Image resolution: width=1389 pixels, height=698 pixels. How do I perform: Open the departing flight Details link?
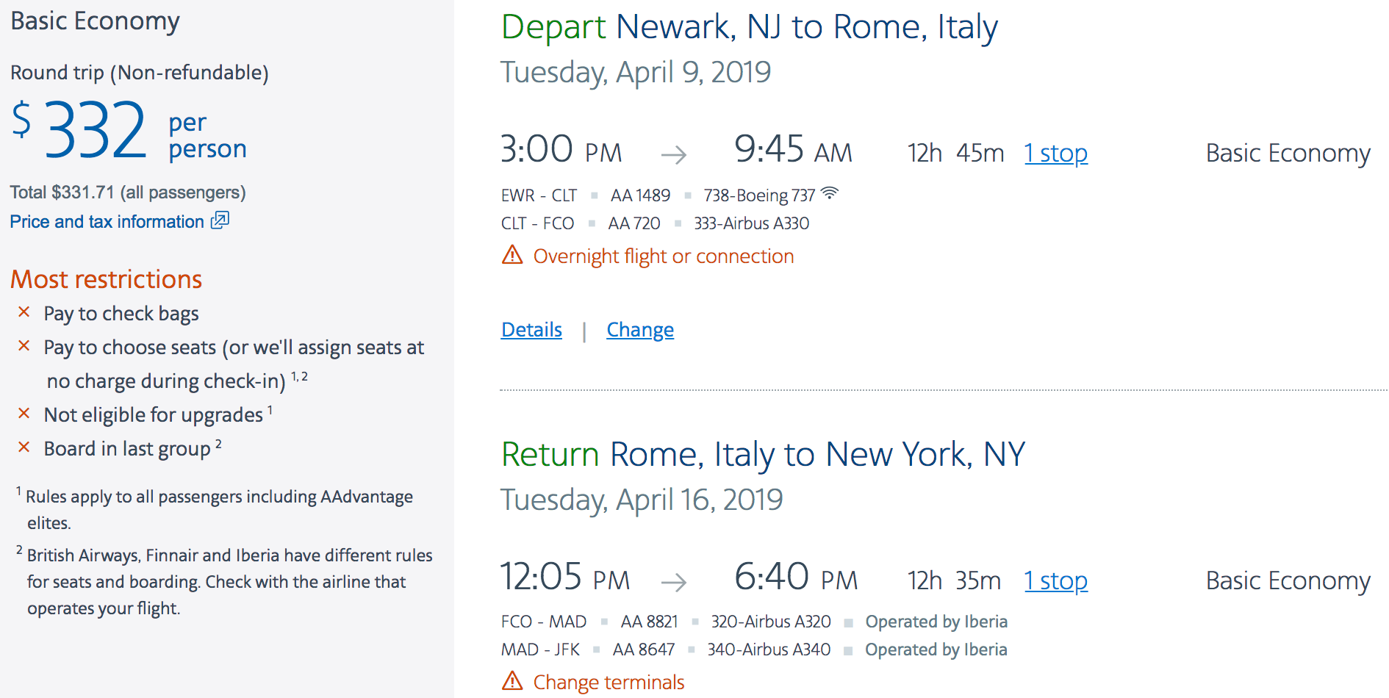[x=531, y=330]
